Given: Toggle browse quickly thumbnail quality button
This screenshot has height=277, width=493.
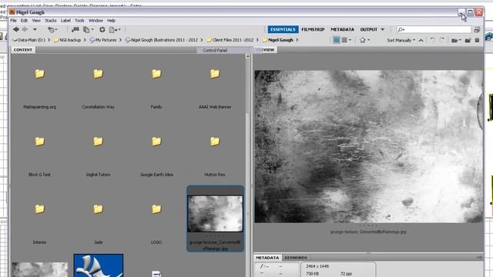Looking at the screenshot, I should tap(337, 40).
